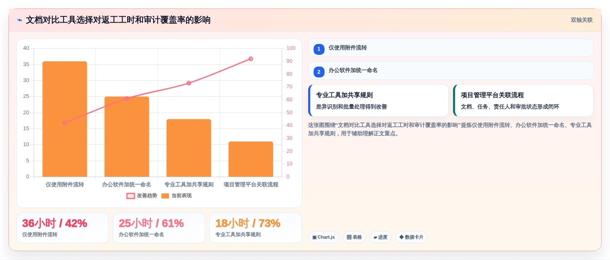Screen dimensions: 610x260
Task: Click the pink 改善趋势 legend swatch
Action: [131, 196]
